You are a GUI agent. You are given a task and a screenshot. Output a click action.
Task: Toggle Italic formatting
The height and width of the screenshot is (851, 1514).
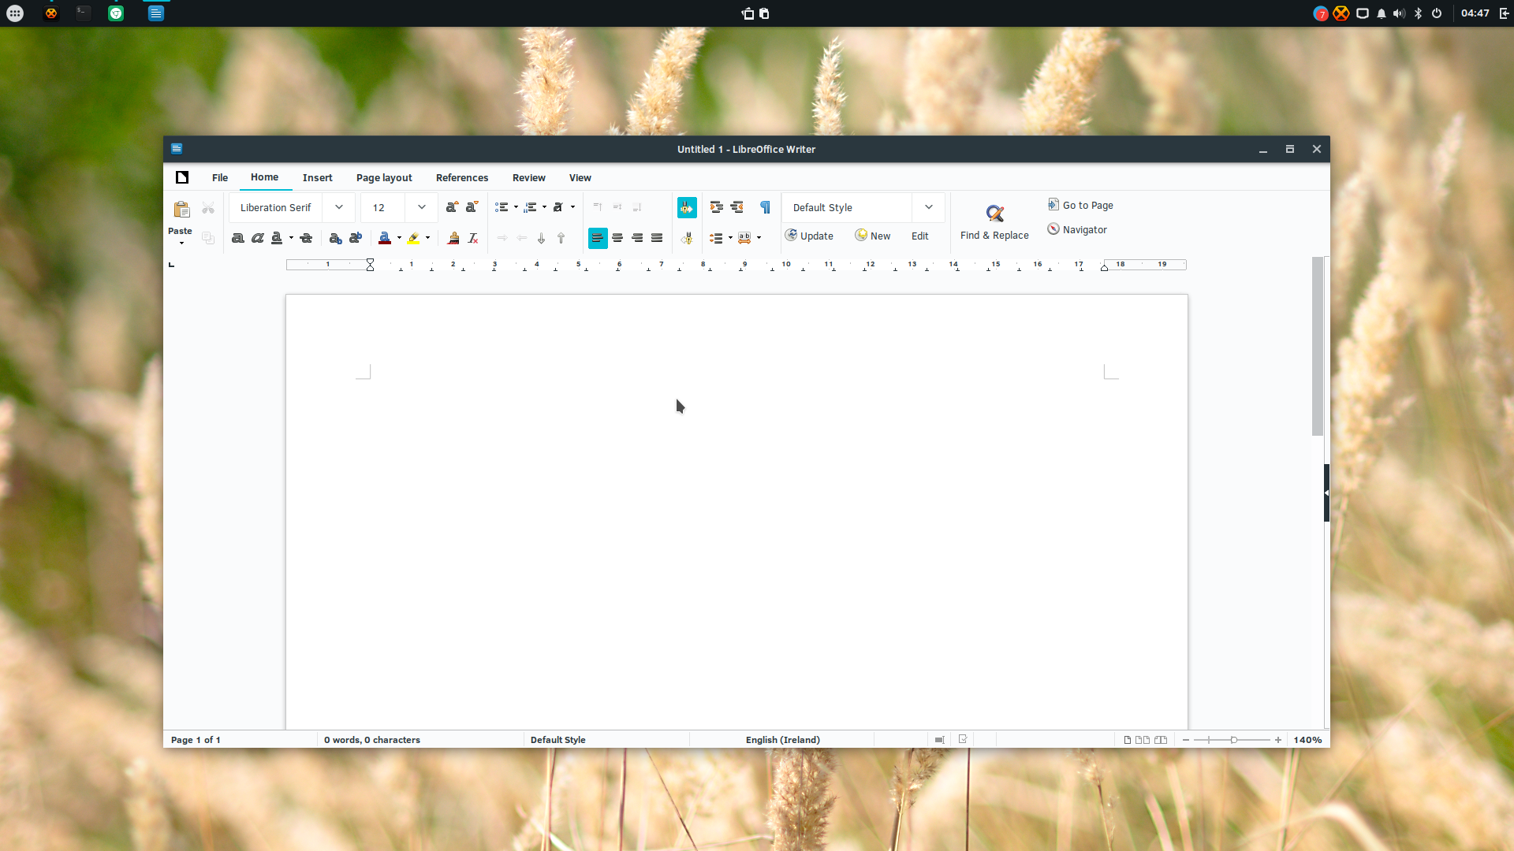[x=257, y=238]
